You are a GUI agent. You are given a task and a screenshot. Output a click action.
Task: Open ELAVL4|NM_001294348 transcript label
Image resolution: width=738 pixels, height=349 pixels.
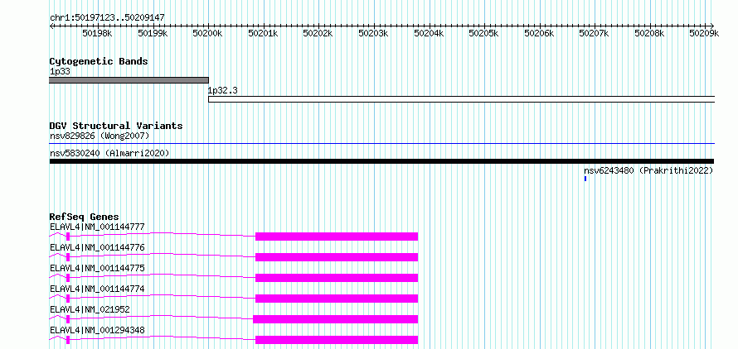tap(97, 330)
